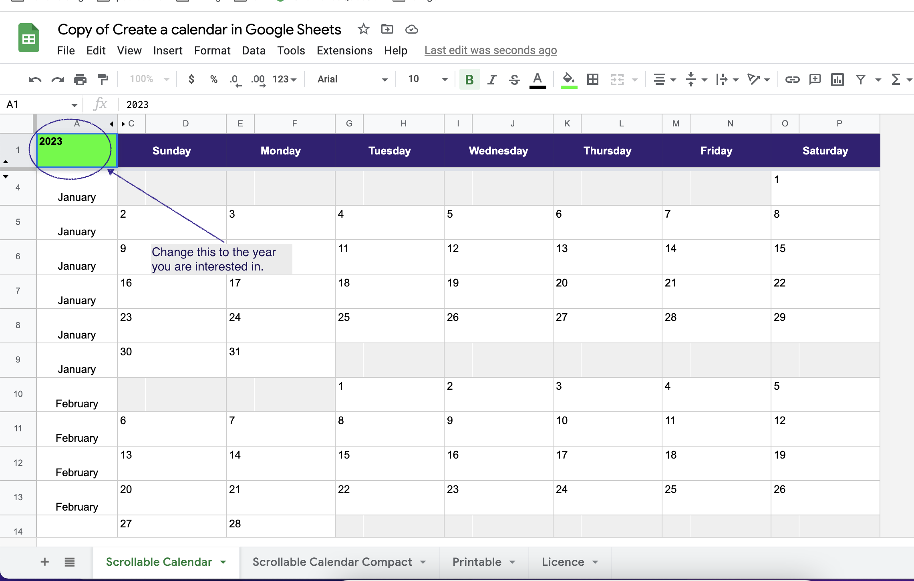Open Printable tab options arrow

point(512,562)
